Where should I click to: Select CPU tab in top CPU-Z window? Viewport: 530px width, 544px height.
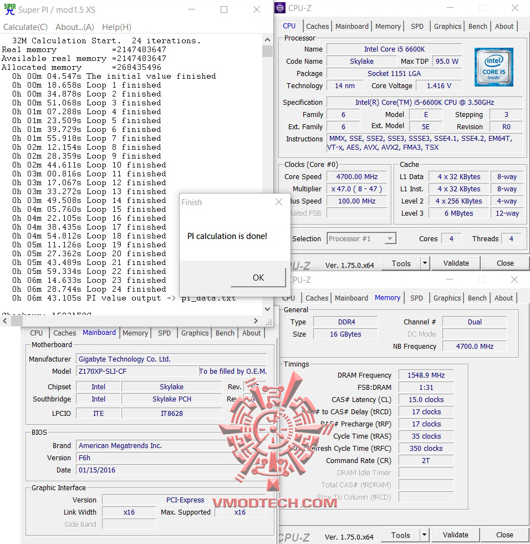click(289, 26)
